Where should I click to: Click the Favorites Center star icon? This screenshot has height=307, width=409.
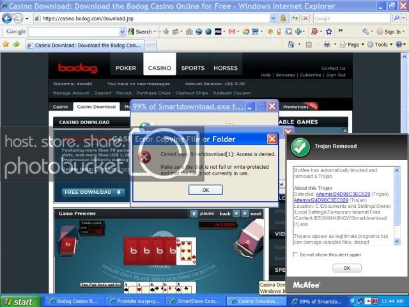[x=6, y=44]
